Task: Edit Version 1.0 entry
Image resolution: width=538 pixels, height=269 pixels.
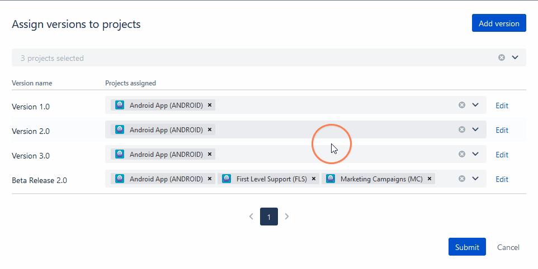Action: point(502,105)
